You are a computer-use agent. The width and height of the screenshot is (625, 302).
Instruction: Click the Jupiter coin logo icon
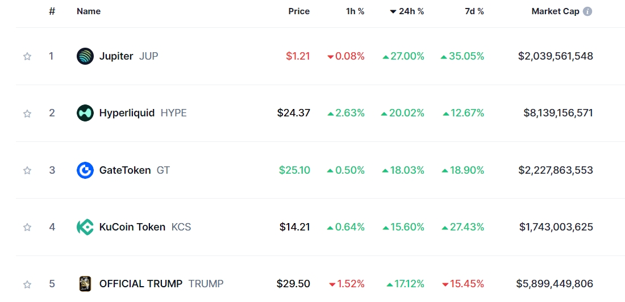(x=85, y=56)
